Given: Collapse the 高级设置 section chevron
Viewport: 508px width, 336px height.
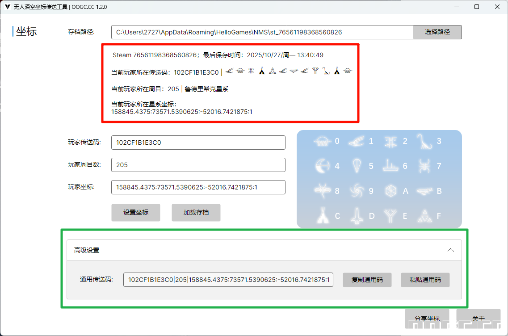Looking at the screenshot, I should point(451,250).
